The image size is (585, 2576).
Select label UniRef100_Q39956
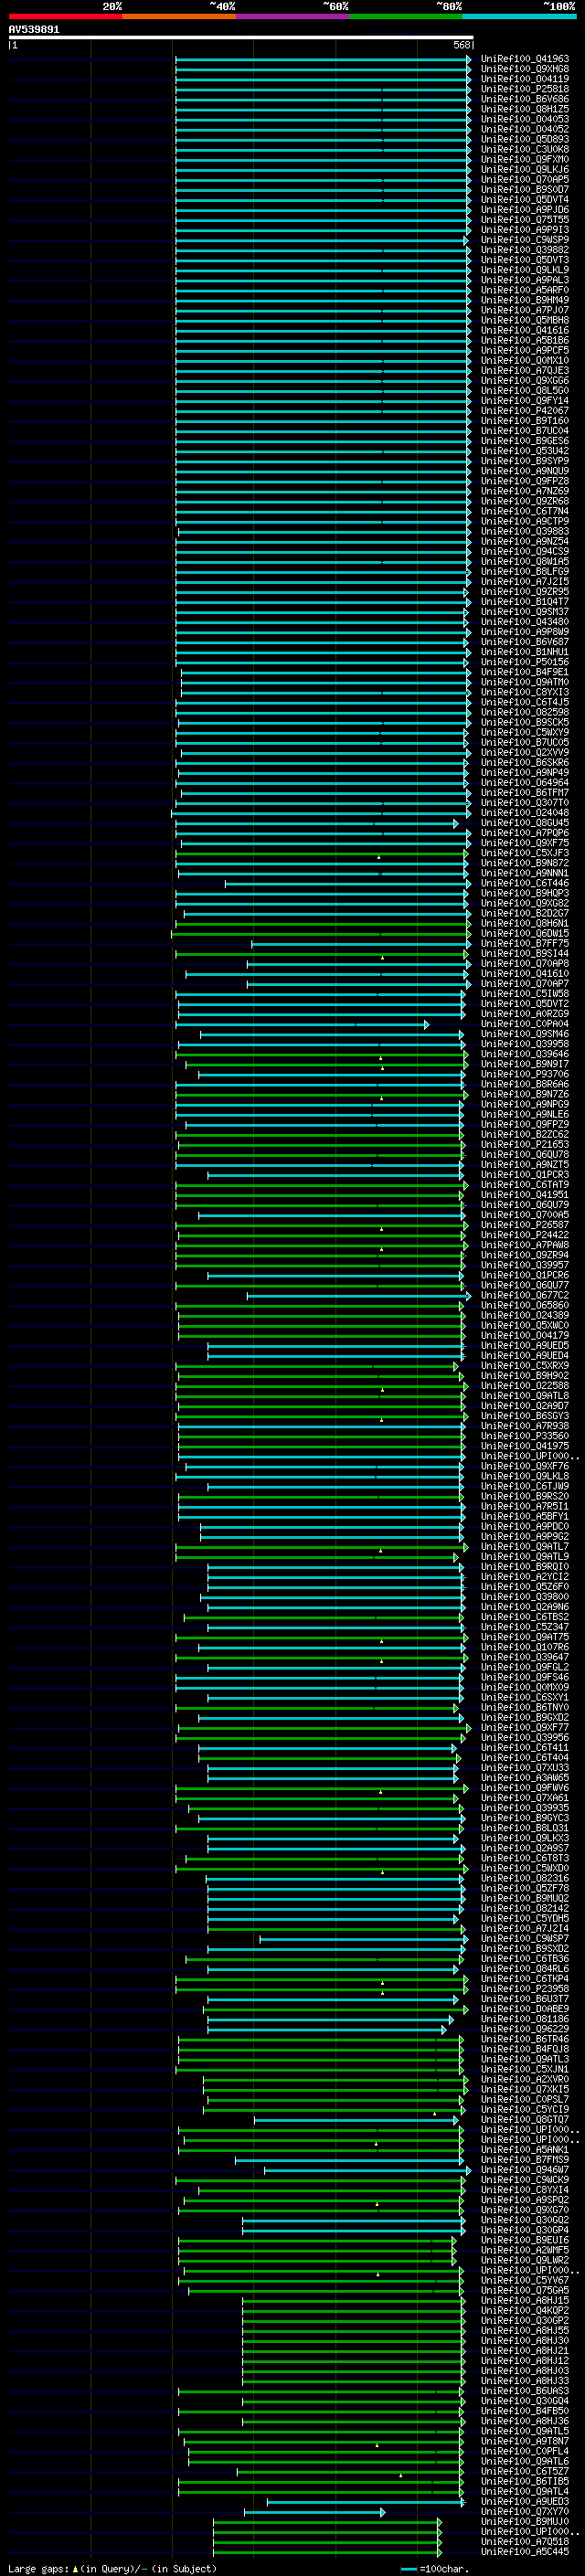click(x=525, y=1737)
